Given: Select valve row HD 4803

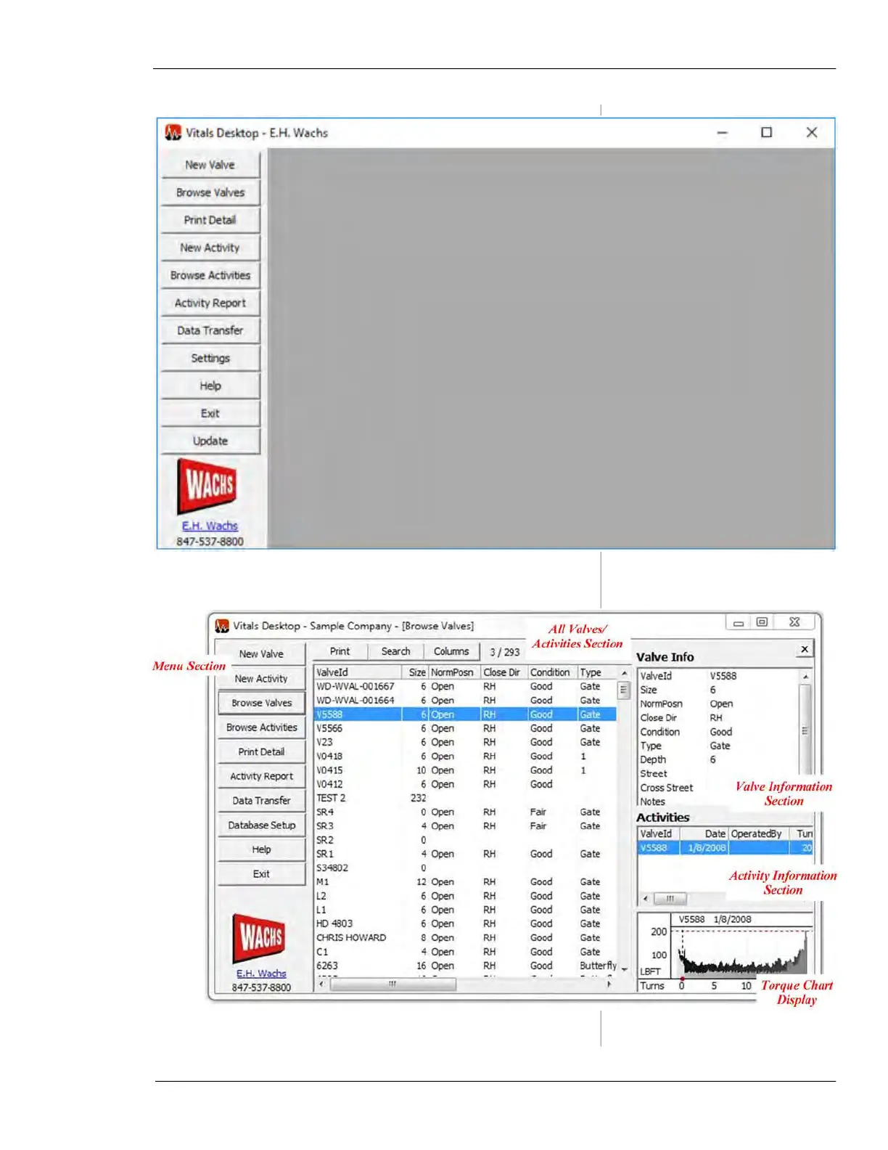Looking at the screenshot, I should (465, 923).
